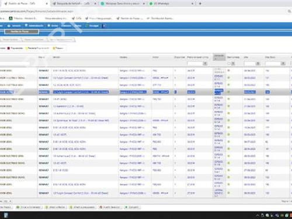The width and height of the screenshot is (292, 219).
Task: Click the search magnifier icon in address bar
Action: 289,11
